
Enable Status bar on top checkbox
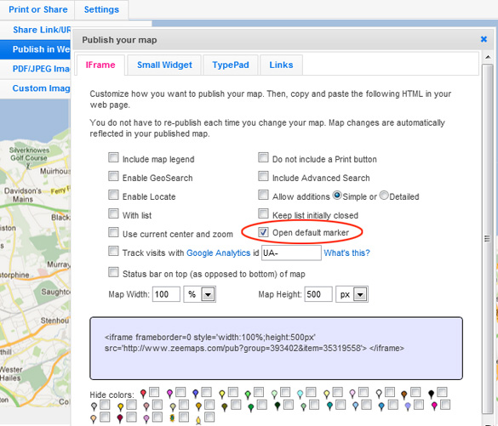(113, 272)
